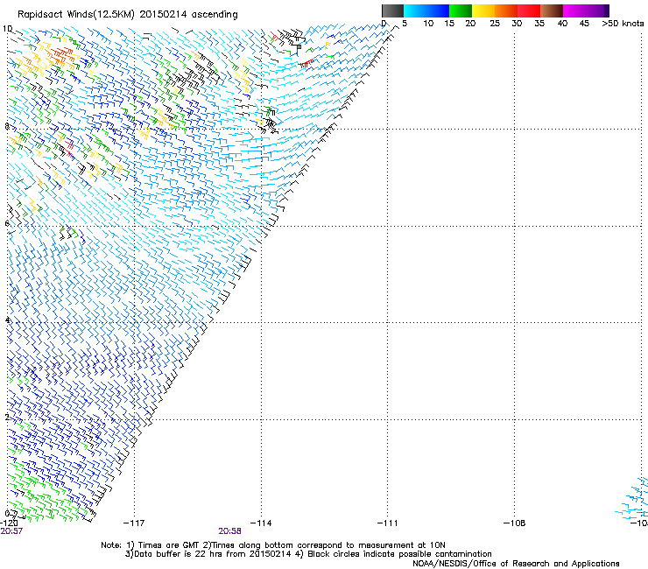Screen dimensions: 648x569
Task: Click the purple time stamp 20:57
Action: tap(11, 531)
